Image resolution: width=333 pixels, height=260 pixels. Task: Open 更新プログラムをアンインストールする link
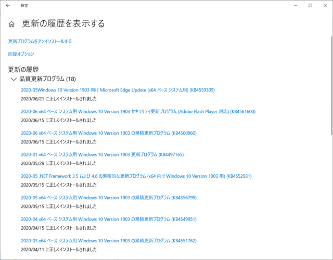click(x=40, y=41)
